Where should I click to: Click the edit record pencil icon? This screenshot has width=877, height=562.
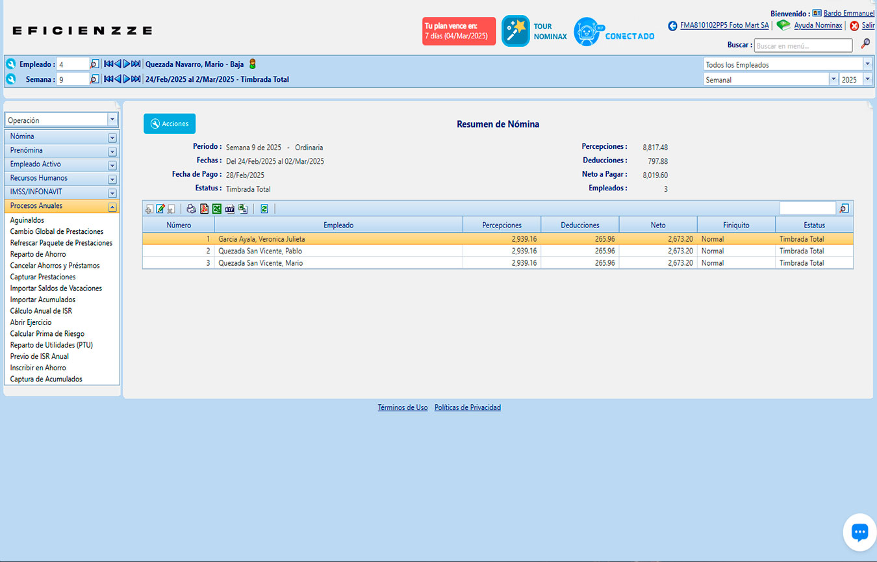click(160, 209)
